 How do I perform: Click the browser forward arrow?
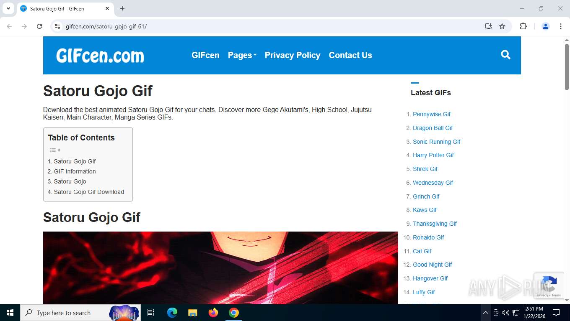pyautogui.click(x=24, y=26)
